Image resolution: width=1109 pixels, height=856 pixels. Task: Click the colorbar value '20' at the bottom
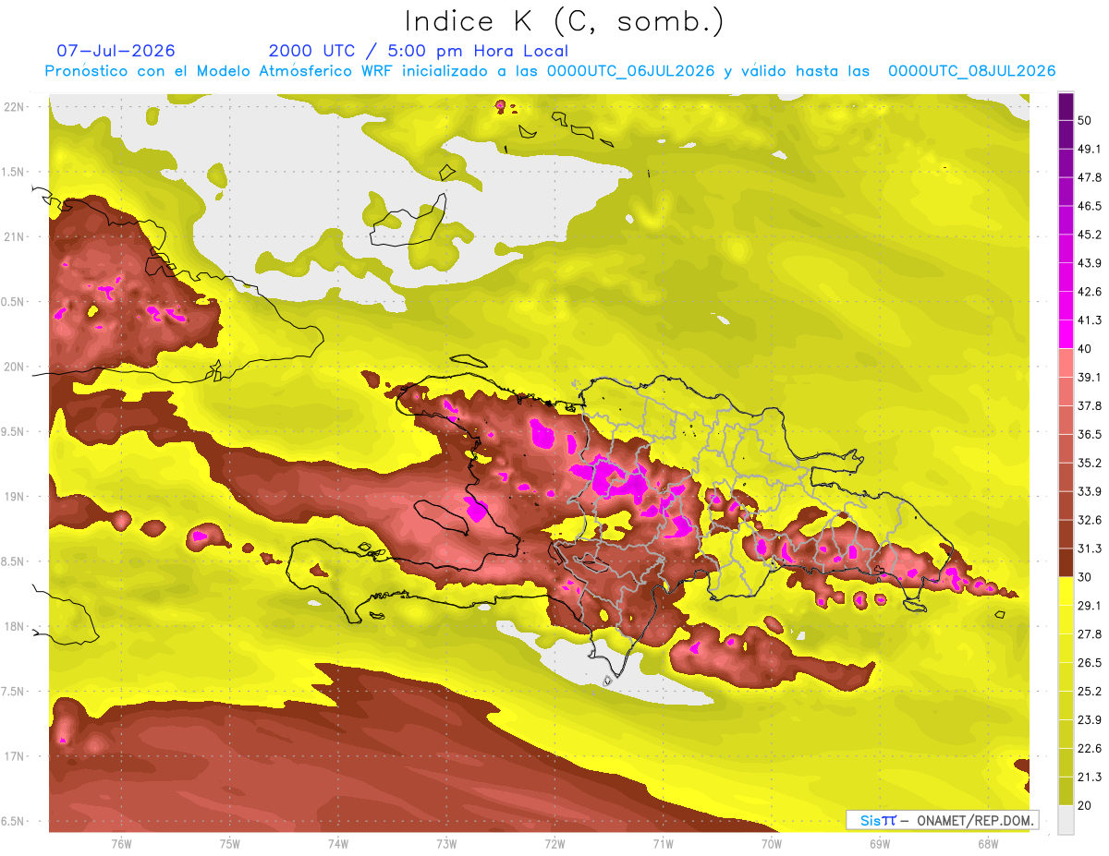pyautogui.click(x=1085, y=805)
